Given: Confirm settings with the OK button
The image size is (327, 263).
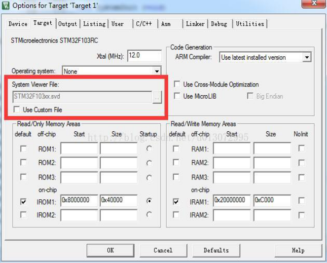Looking at the screenshot, I should click(110, 250).
